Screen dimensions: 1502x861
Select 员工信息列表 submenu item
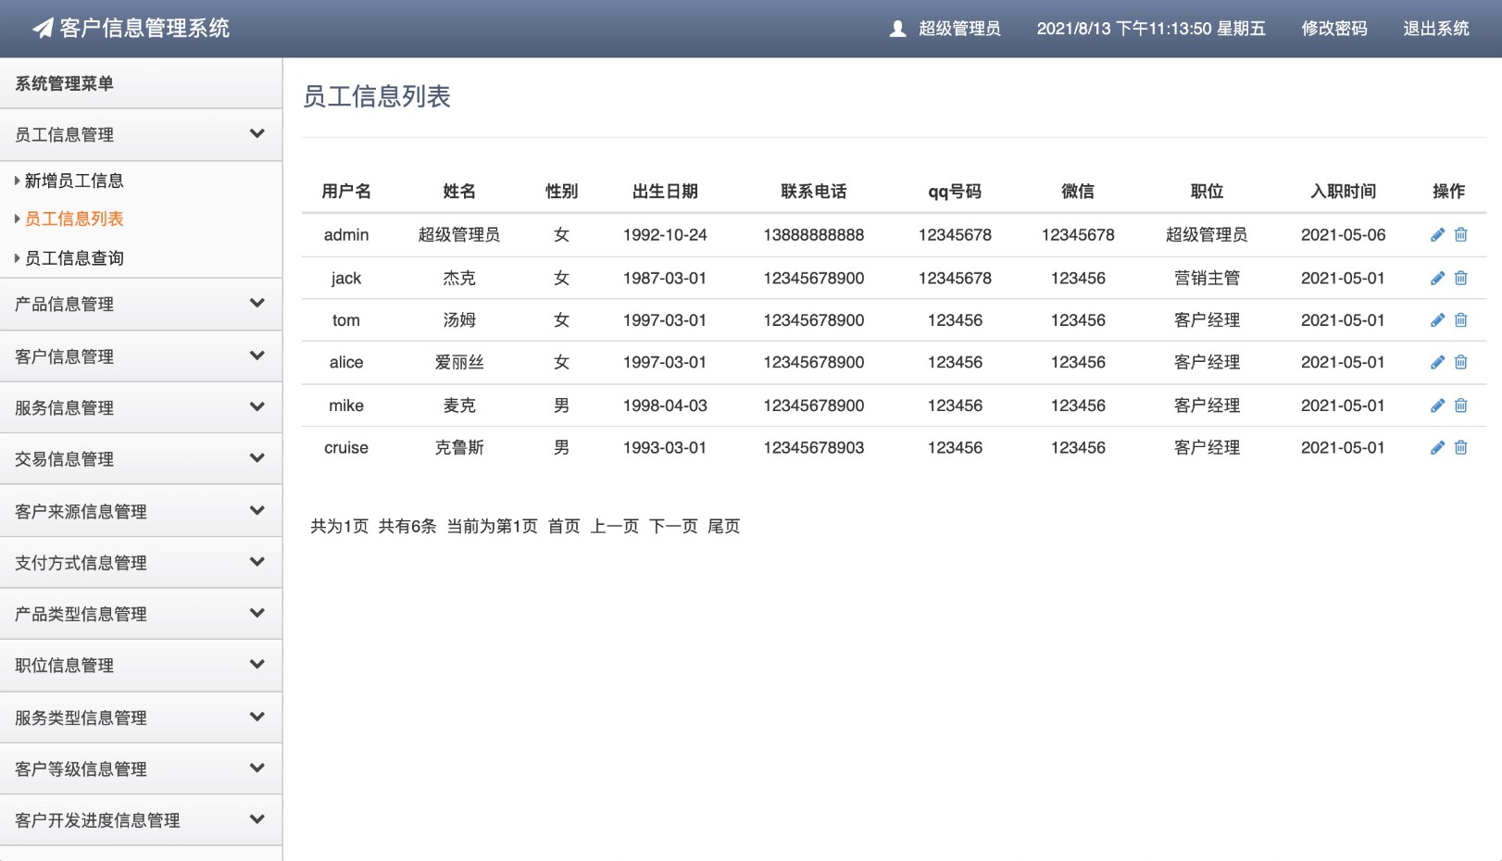[74, 218]
